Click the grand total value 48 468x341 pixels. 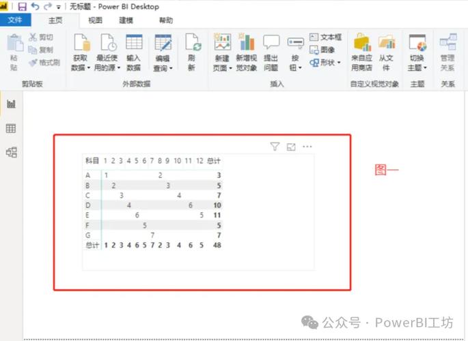tap(217, 245)
